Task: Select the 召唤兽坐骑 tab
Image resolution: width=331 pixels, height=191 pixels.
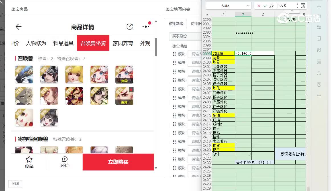Action: [x=93, y=43]
